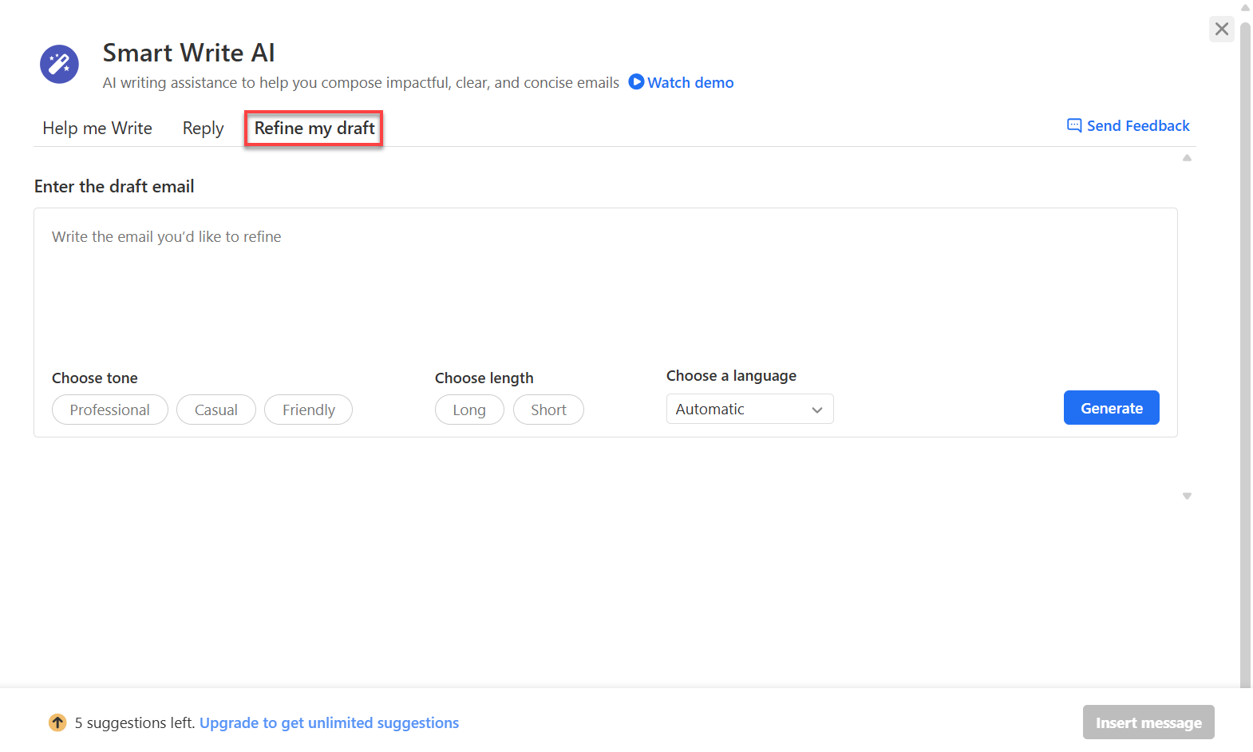
Task: Open the Send Feedback link
Action: pos(1138,125)
